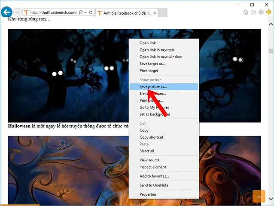Go to the home page icon
Image resolution: width=274 pixels, height=206 pixels.
246,12
